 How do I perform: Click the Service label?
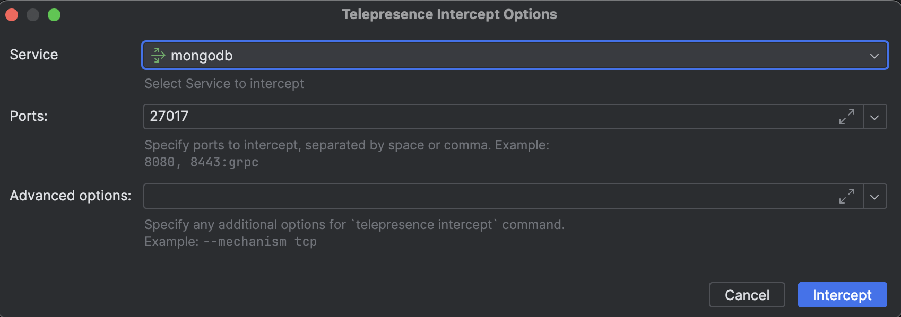point(33,54)
